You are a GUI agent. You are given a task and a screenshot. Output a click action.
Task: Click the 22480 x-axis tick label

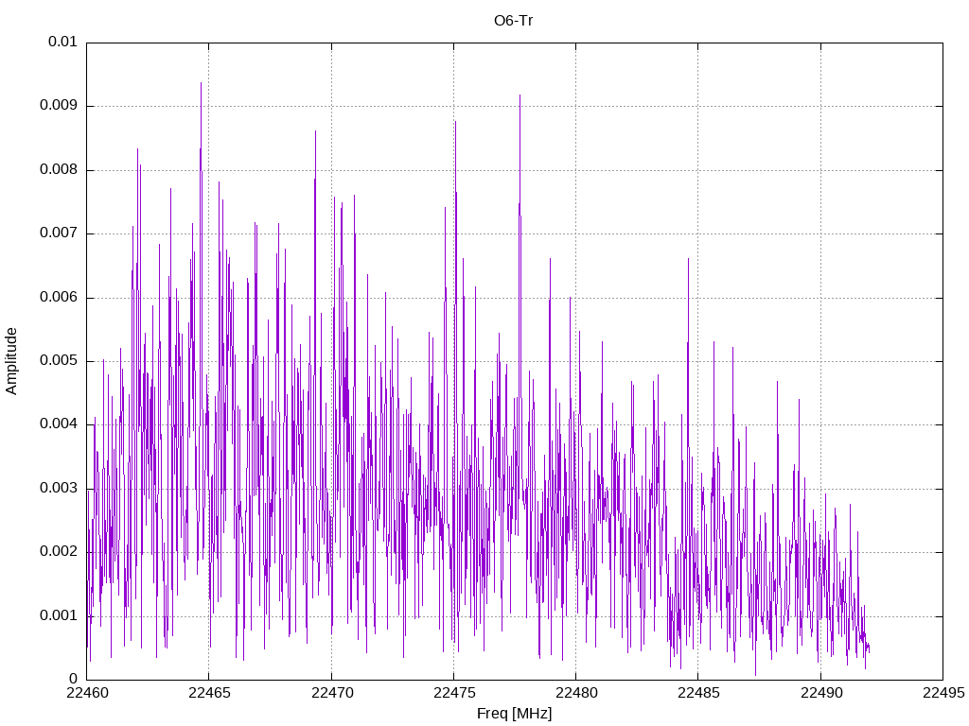(576, 693)
